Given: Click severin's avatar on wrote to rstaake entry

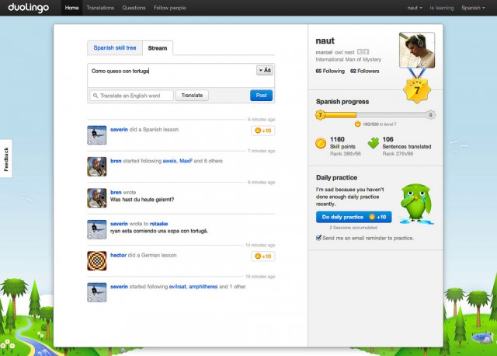Looking at the screenshot, I should (x=96, y=229).
